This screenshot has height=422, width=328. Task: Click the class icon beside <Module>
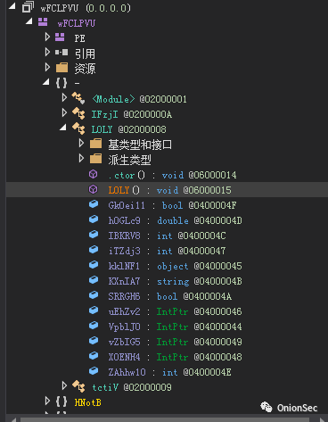78,98
